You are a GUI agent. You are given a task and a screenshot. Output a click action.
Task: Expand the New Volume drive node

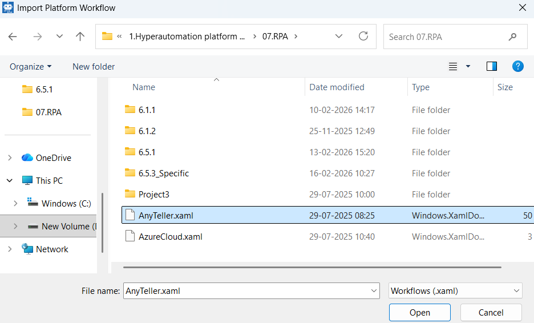tap(15, 226)
